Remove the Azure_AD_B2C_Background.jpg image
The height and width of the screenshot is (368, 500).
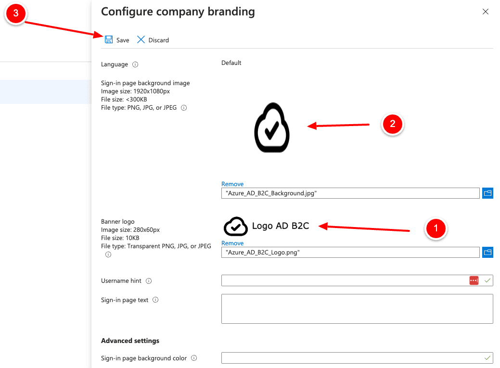point(232,184)
